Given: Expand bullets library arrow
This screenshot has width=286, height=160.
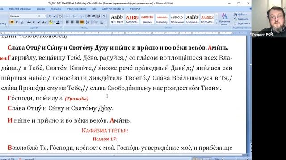Looking at the screenshot, I should point(70,16).
